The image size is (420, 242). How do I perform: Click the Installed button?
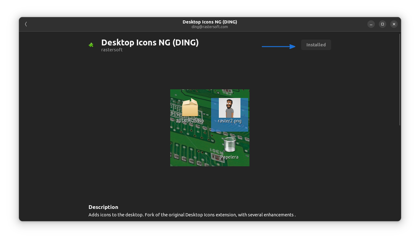316,44
